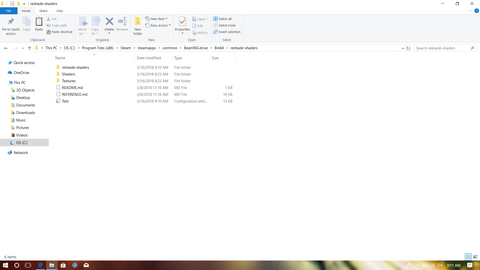Refresh the reshade-shaders folder view
The width and height of the screenshot is (480, 270).
coord(408,48)
